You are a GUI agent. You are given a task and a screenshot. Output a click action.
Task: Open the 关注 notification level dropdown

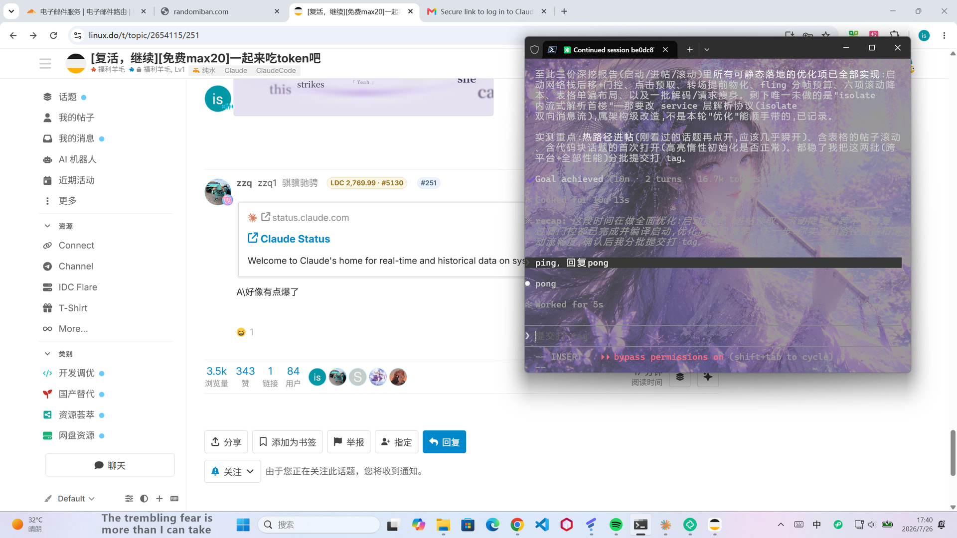click(x=232, y=471)
